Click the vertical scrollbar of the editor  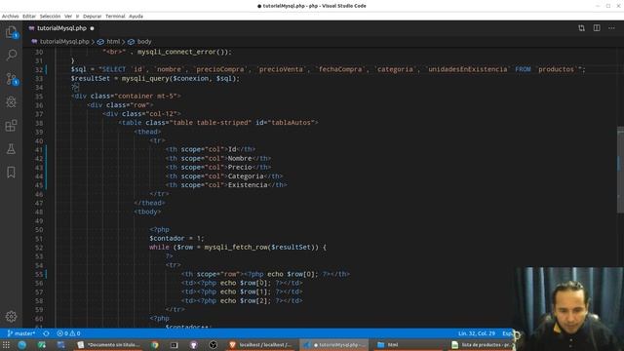[620, 170]
